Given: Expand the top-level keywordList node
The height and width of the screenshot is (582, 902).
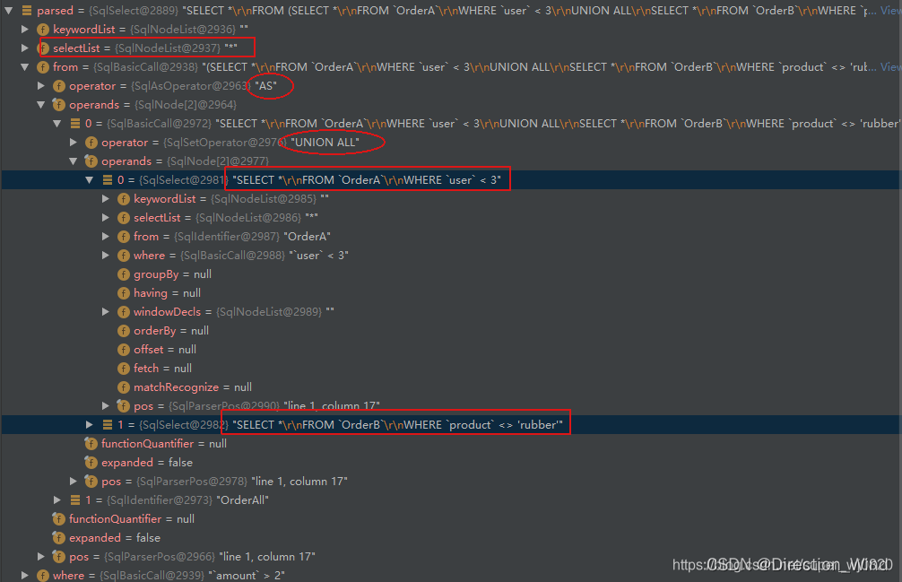Looking at the screenshot, I should tap(25, 30).
